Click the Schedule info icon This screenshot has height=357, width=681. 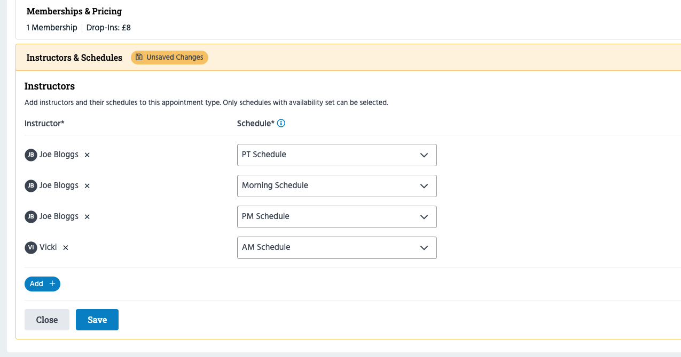[x=281, y=123]
